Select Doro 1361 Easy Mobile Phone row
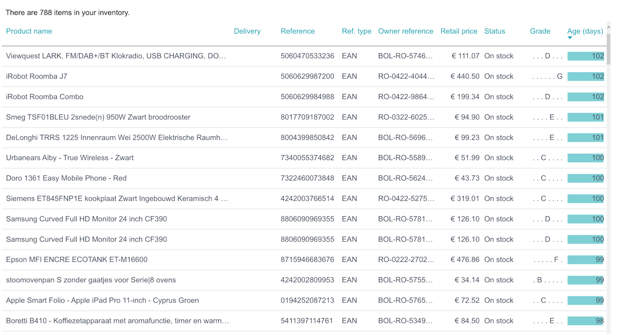The height and width of the screenshot is (334, 621). pos(304,178)
